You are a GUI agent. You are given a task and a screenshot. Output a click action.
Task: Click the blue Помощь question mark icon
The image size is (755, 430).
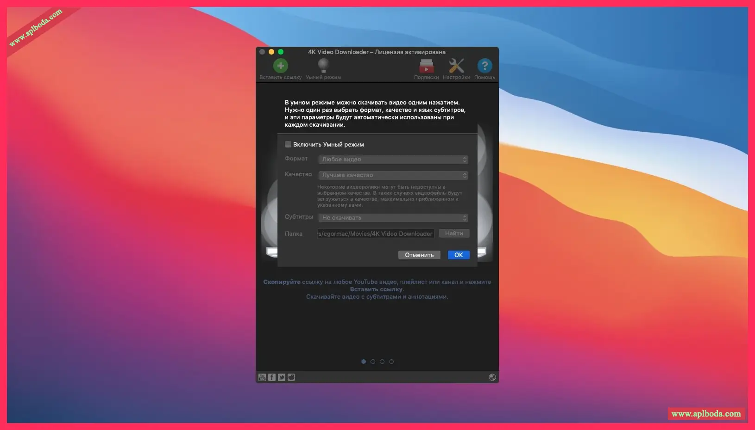(484, 66)
